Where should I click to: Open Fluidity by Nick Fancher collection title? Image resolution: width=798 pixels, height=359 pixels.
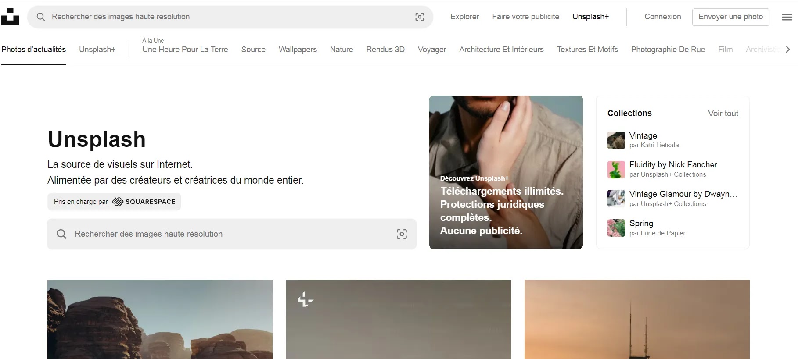pos(673,165)
